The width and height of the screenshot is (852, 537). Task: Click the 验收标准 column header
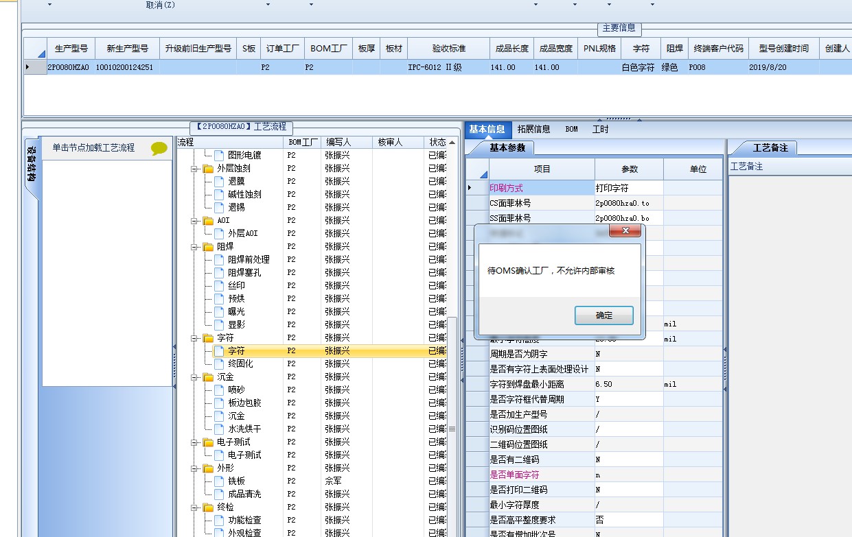coord(449,49)
